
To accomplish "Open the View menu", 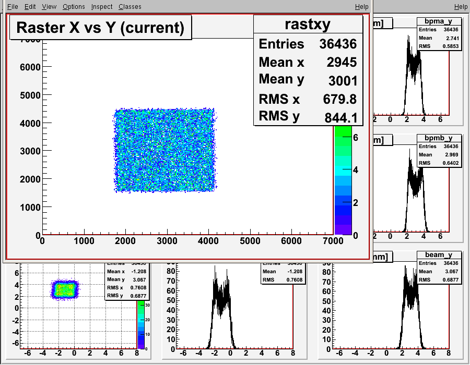I will pyautogui.click(x=49, y=7).
